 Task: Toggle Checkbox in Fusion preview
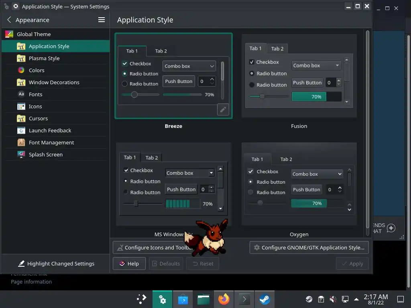click(252, 62)
